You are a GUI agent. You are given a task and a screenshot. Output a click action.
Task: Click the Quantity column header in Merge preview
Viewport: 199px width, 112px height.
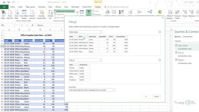coord(104,37)
